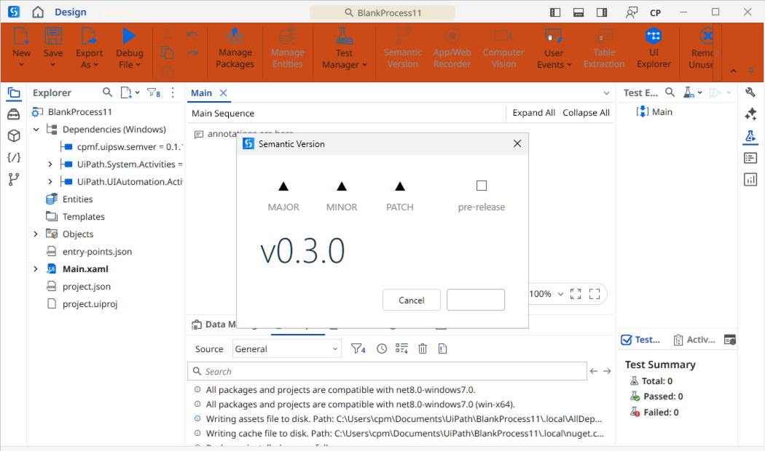Image resolution: width=765 pixels, height=451 pixels.
Task: Open the source control branch side icon
Action: pos(14,179)
